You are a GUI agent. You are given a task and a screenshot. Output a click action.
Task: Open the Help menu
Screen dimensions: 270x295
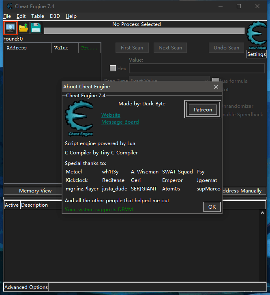pos(71,16)
